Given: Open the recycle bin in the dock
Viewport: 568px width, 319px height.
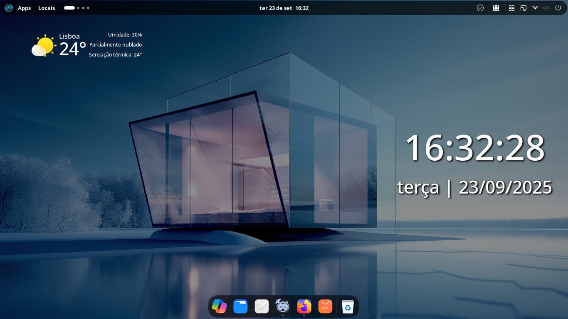Looking at the screenshot, I should (x=348, y=307).
